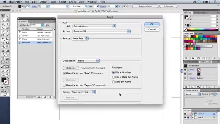Go to previous data set arrow

pyautogui.click(x=46, y=25)
